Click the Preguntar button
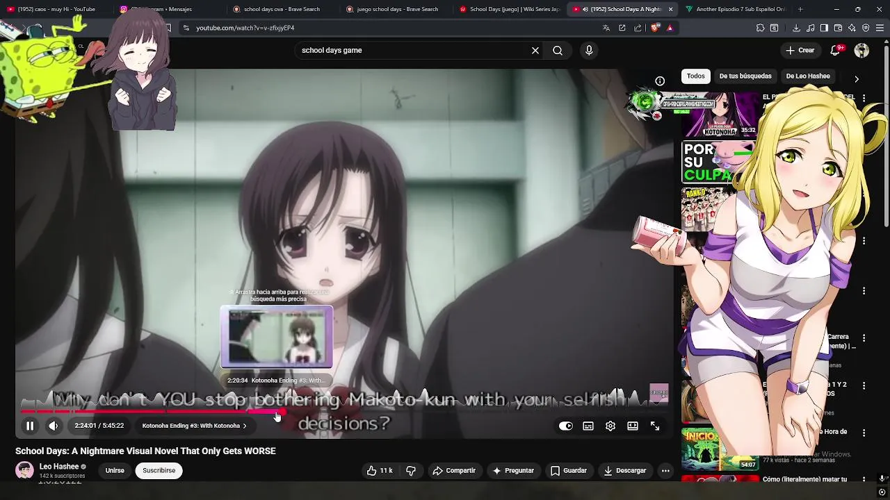This screenshot has width=890, height=500. coord(513,470)
